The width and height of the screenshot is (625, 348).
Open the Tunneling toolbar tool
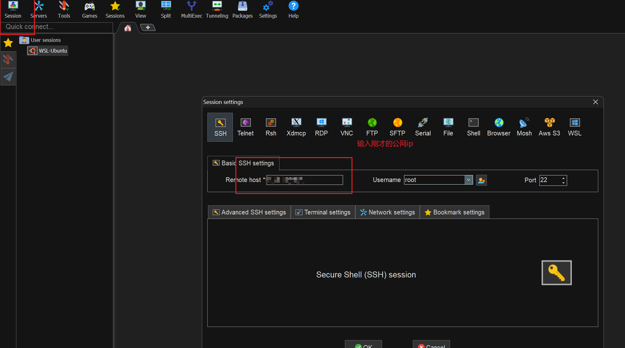click(x=217, y=9)
